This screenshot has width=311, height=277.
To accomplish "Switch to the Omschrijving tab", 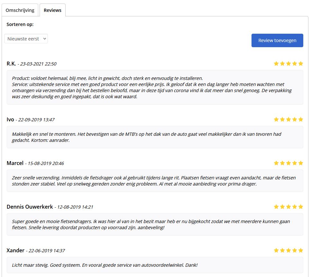I will tap(20, 10).
